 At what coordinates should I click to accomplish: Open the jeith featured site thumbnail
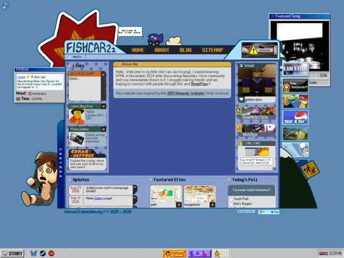[166, 194]
